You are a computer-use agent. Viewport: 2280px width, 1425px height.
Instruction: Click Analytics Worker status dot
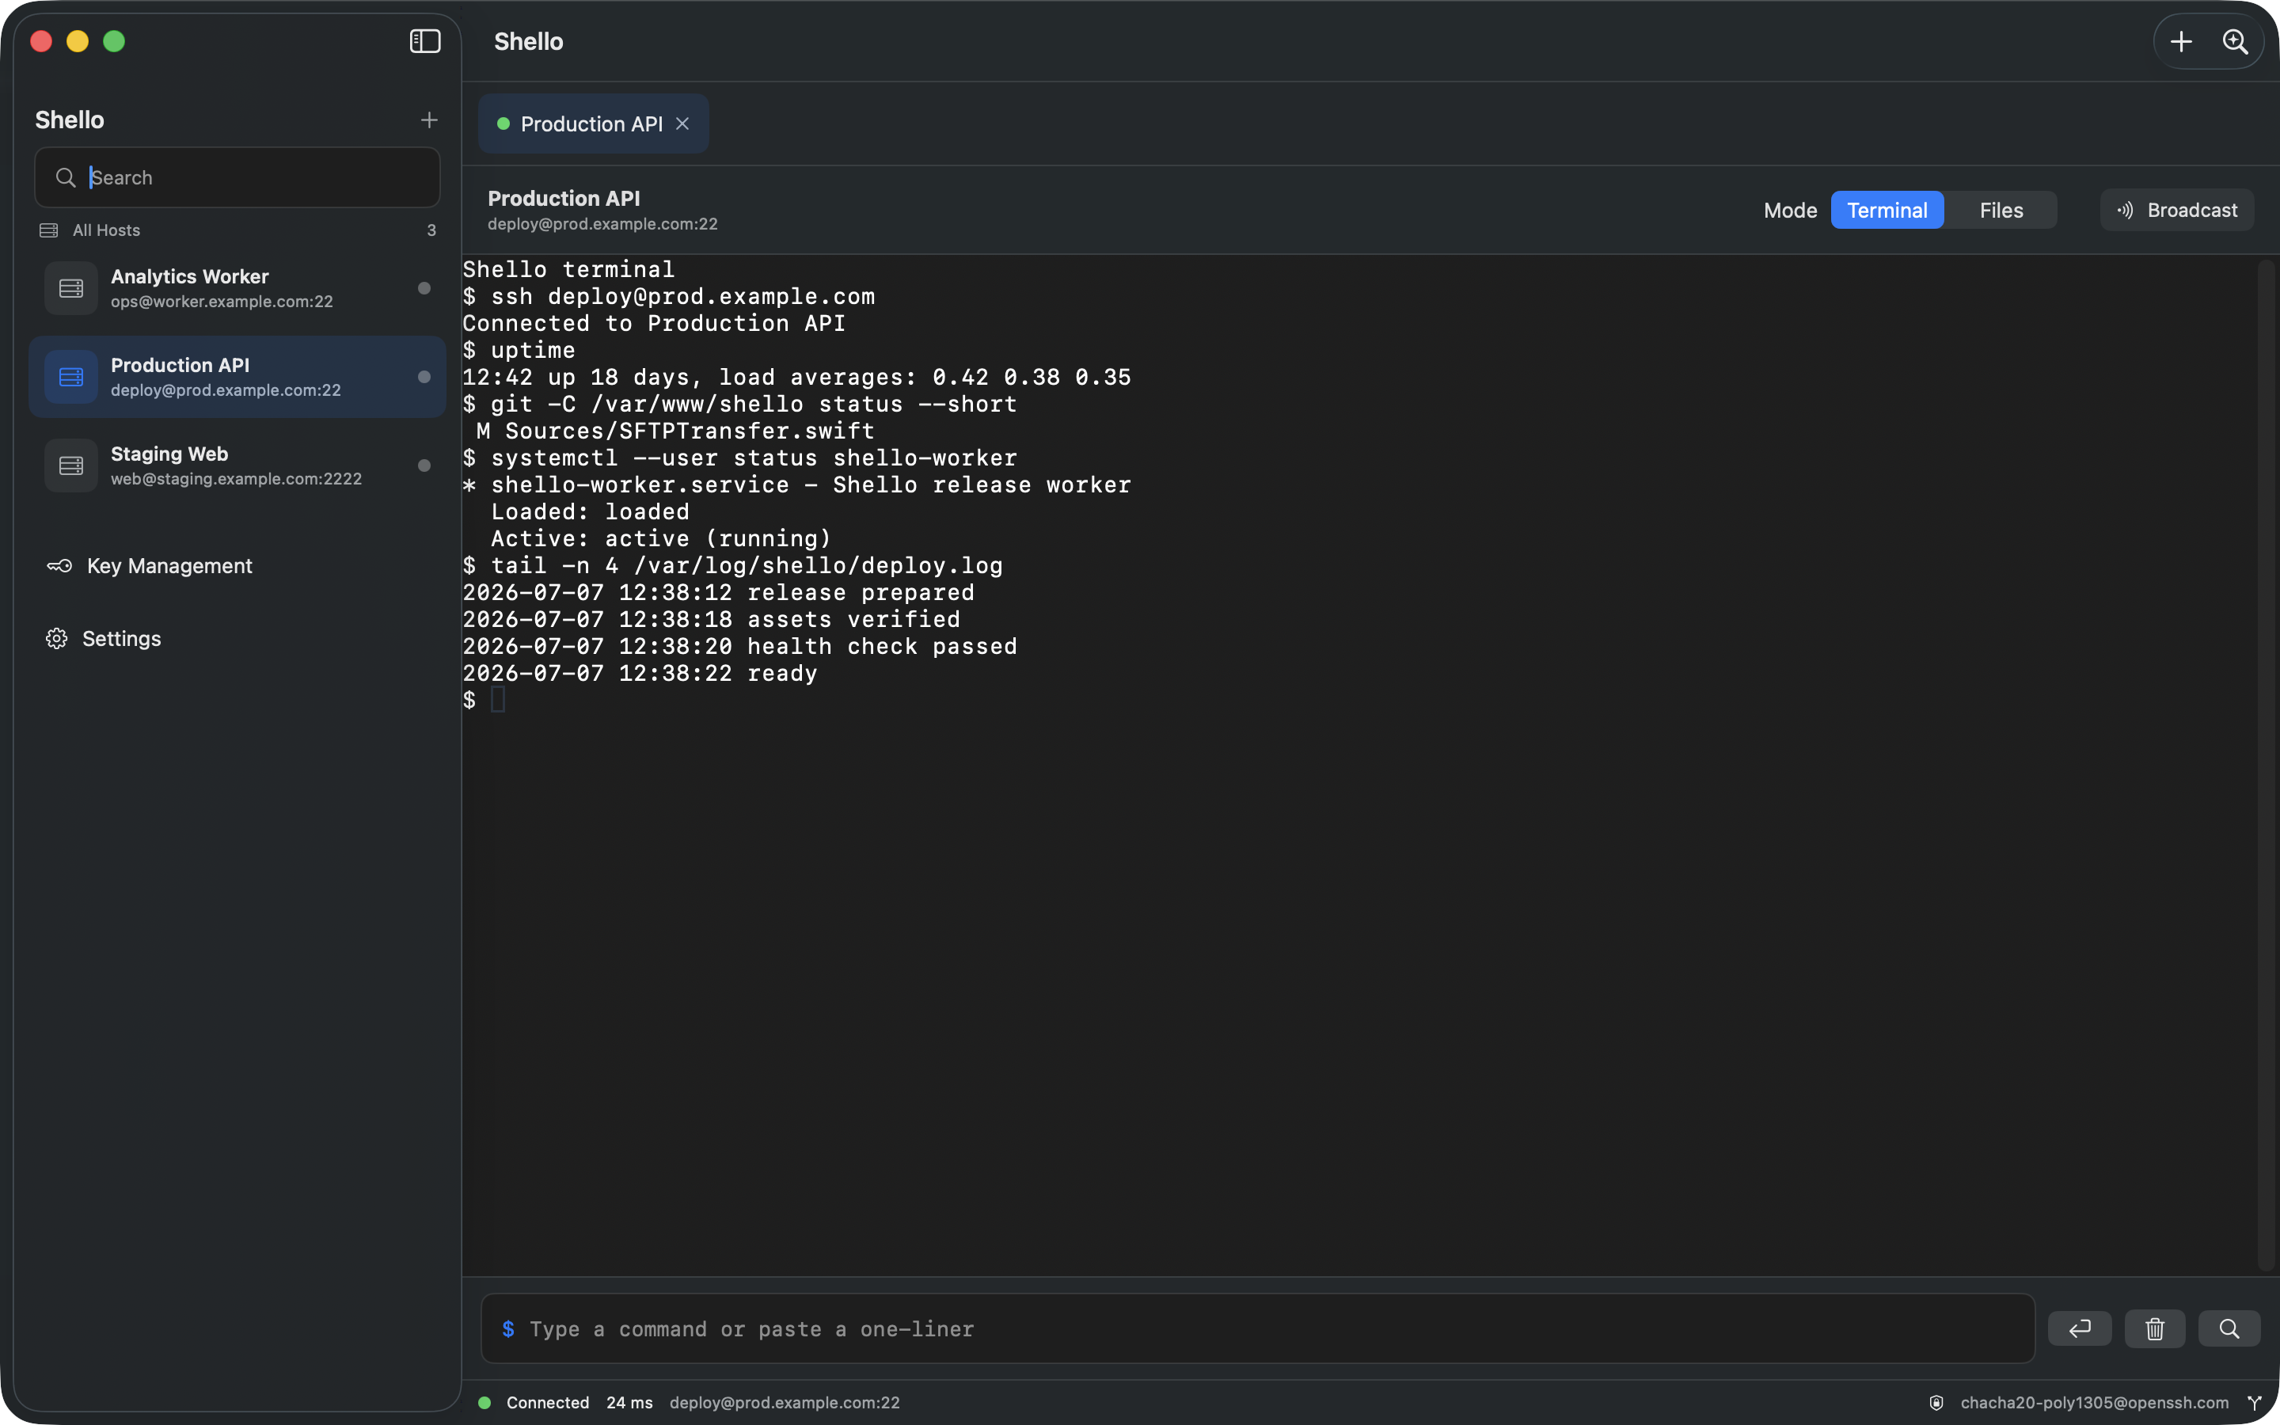coord(424,288)
